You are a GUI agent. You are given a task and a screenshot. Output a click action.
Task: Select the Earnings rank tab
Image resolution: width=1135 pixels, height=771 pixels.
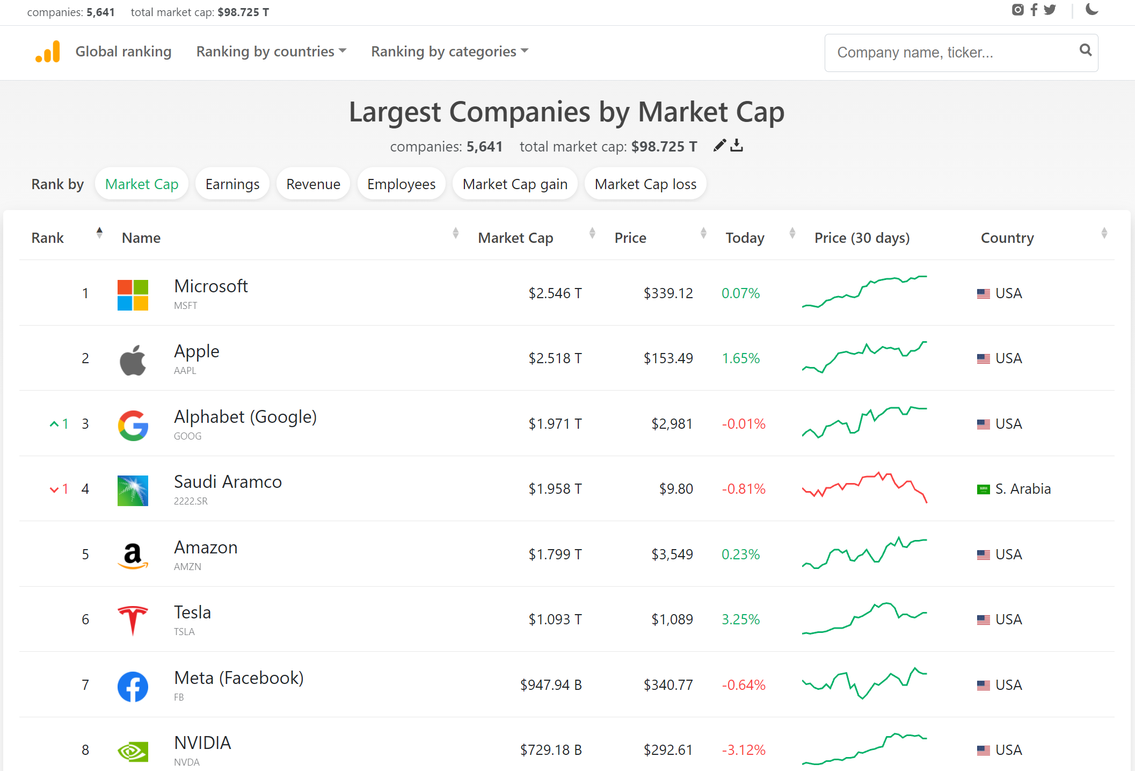click(232, 184)
